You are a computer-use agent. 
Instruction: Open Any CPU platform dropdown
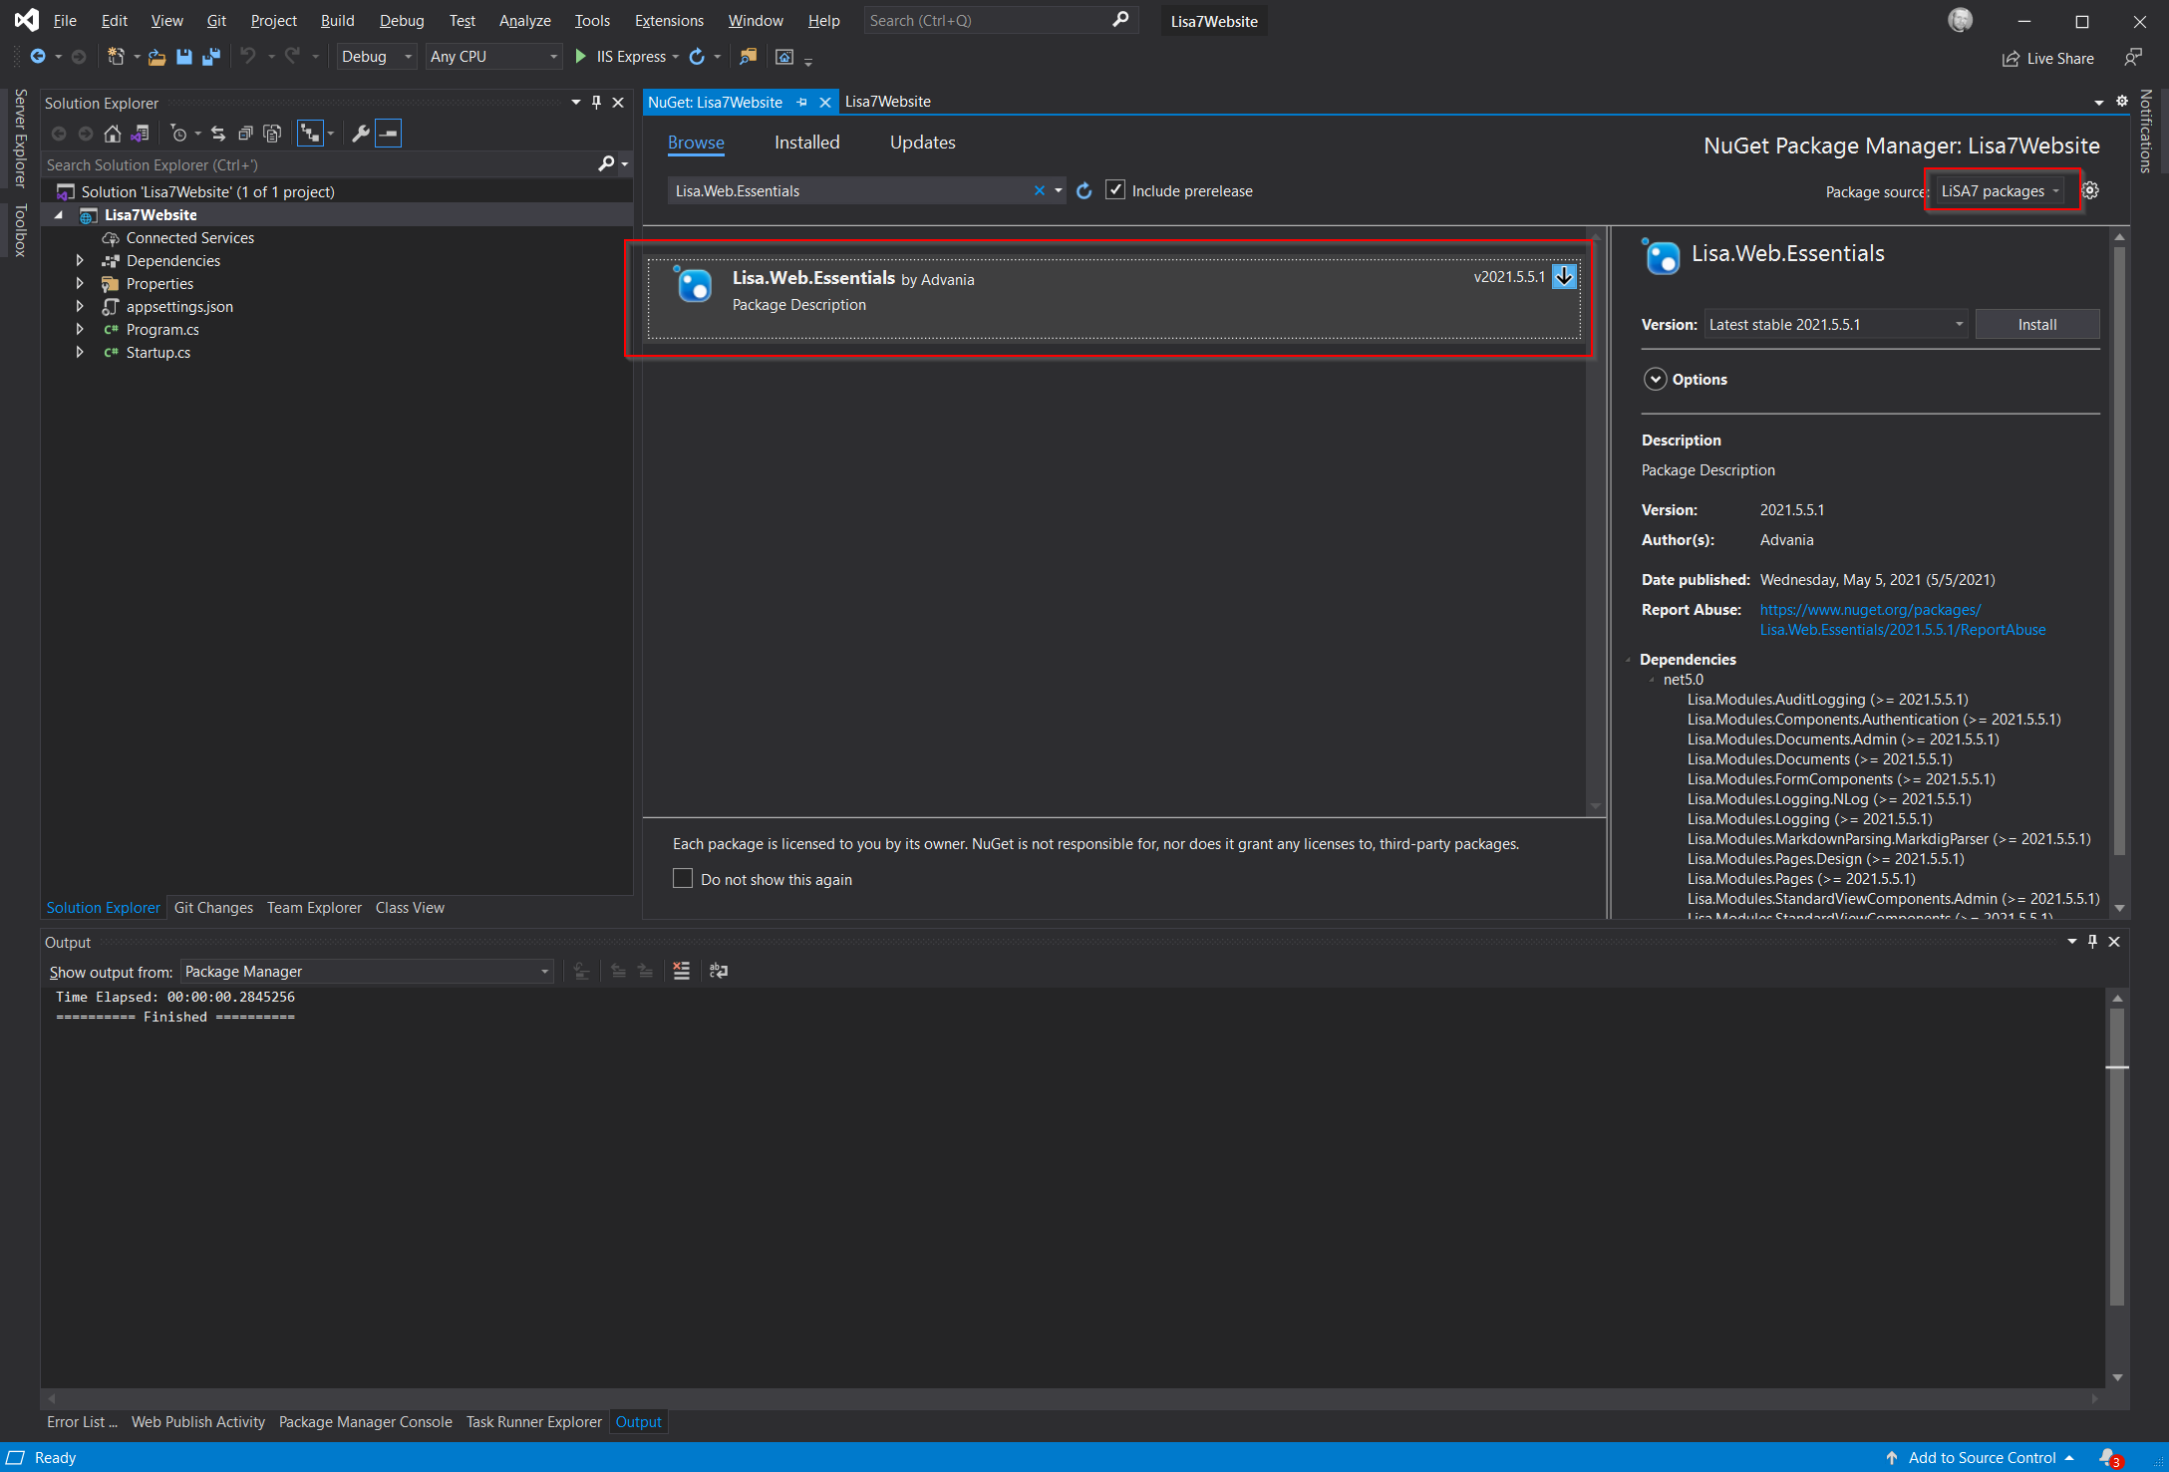point(493,57)
